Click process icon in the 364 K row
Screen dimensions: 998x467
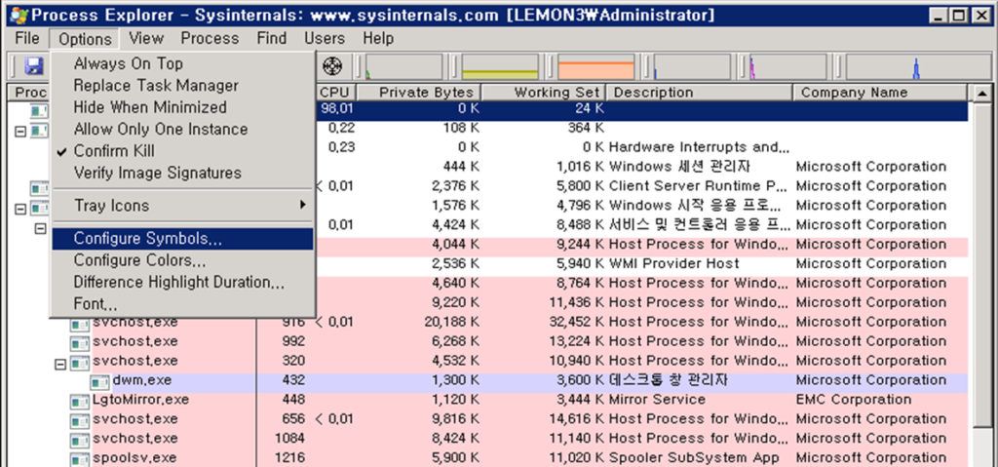coord(39,130)
